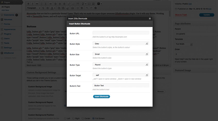Viewport: 218px width, 121px height.
Task: Toggle the spellchecker ABC icon
Action: (83, 4)
